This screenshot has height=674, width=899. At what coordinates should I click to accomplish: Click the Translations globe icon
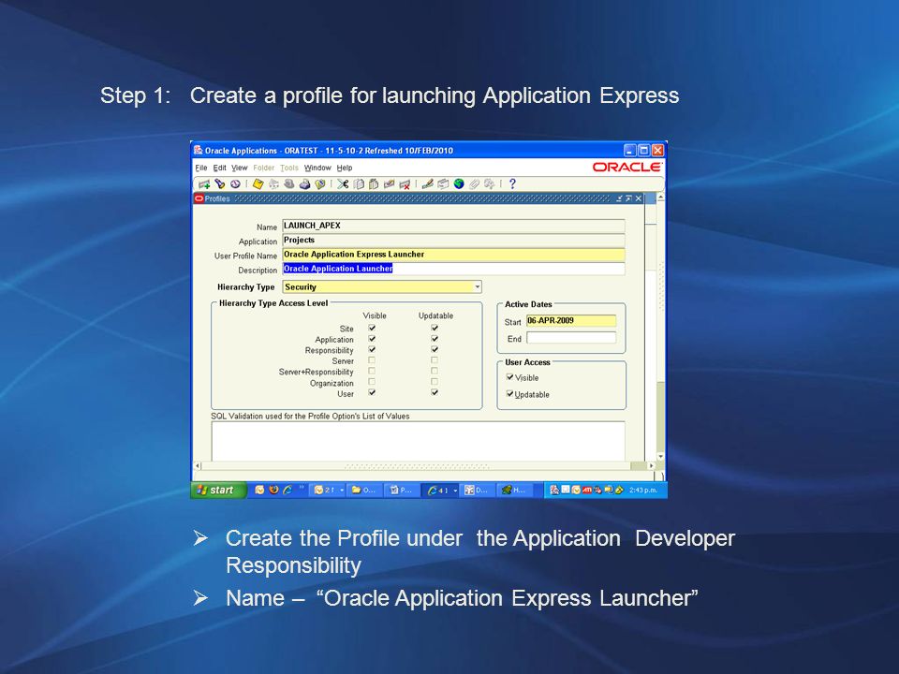coord(459,184)
